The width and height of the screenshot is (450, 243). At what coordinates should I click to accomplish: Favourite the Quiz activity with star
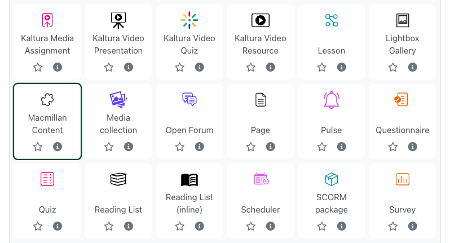coord(38,226)
